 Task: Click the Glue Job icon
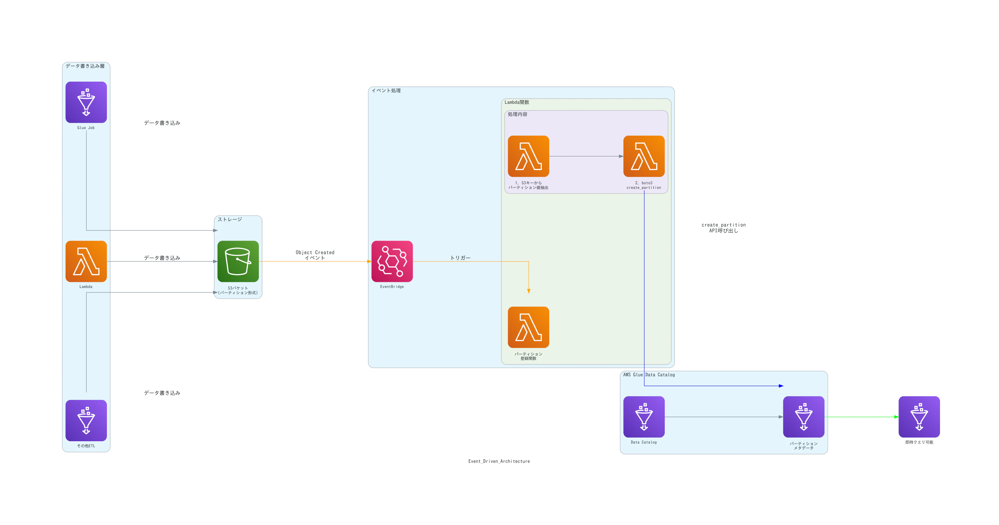86,102
